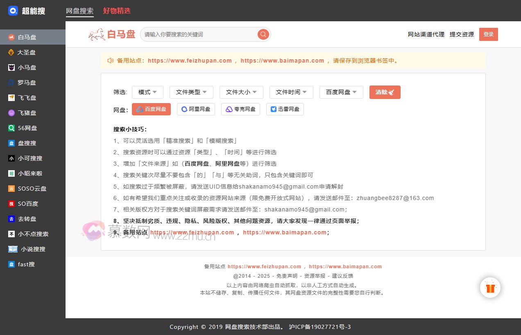This screenshot has height=335, width=521.
Task: Select 大圣盘 in the sidebar
Action: coord(26,52)
